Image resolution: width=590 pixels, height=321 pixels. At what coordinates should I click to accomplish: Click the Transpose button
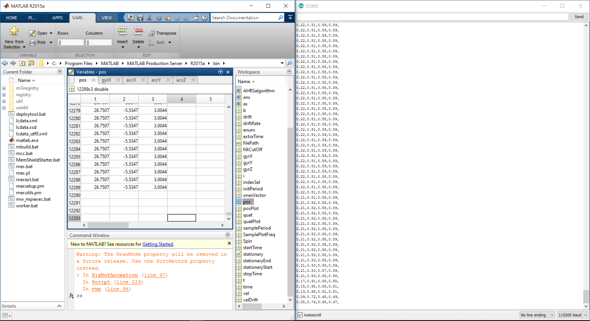(x=162, y=33)
